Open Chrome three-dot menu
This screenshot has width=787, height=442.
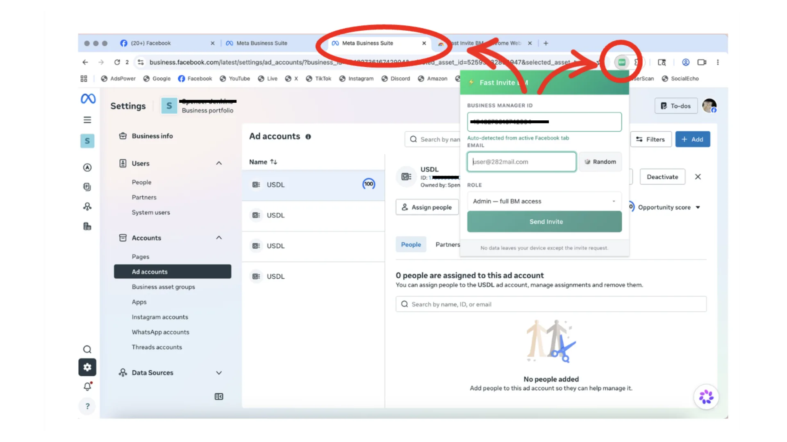(x=718, y=62)
